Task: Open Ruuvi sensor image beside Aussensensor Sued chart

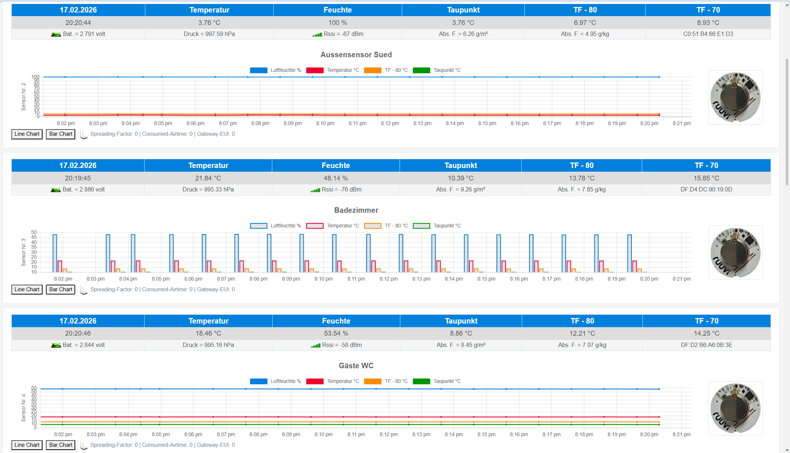Action: coord(735,97)
